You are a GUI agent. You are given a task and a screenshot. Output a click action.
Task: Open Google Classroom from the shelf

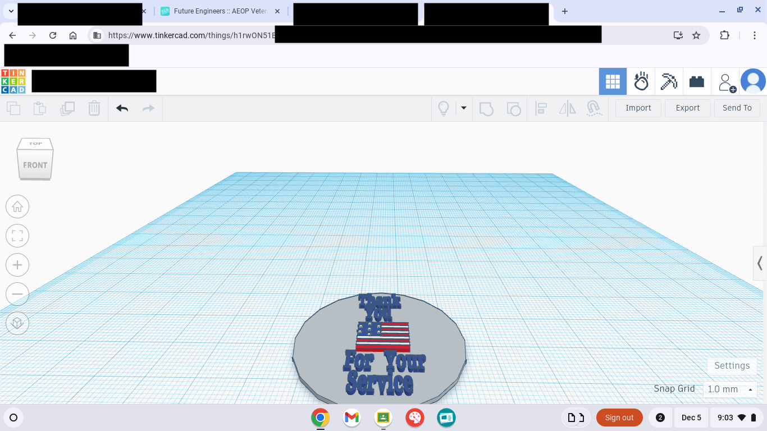coord(383,418)
